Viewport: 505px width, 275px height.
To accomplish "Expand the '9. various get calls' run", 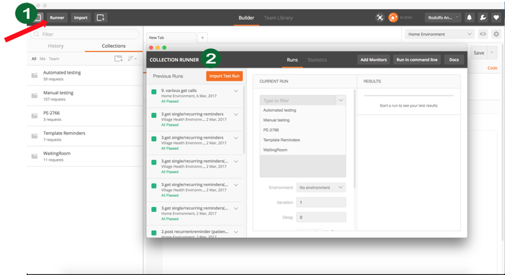I will (236, 91).
